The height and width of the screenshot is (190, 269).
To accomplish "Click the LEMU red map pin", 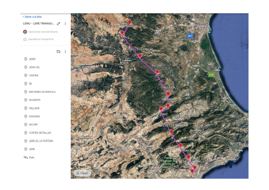I will pyautogui.click(x=192, y=171).
